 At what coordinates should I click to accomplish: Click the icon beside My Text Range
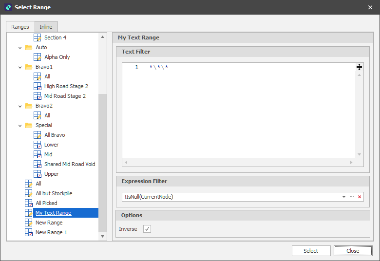pos(29,213)
